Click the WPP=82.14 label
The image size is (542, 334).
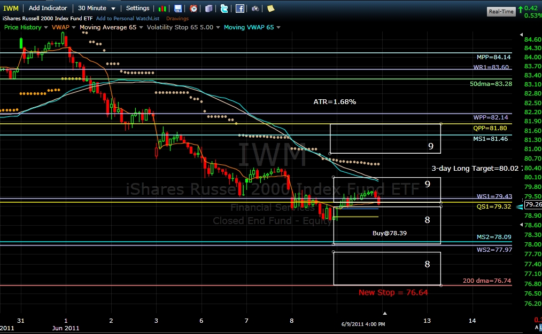(x=491, y=117)
